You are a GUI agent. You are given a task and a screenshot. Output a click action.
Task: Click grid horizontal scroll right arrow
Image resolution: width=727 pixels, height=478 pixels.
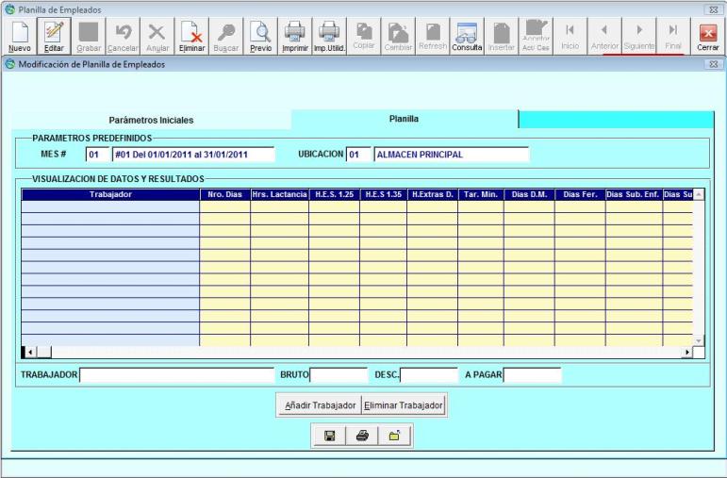(x=686, y=353)
